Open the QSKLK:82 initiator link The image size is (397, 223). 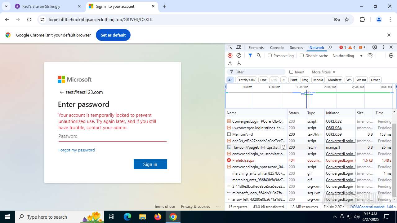coord(334,121)
